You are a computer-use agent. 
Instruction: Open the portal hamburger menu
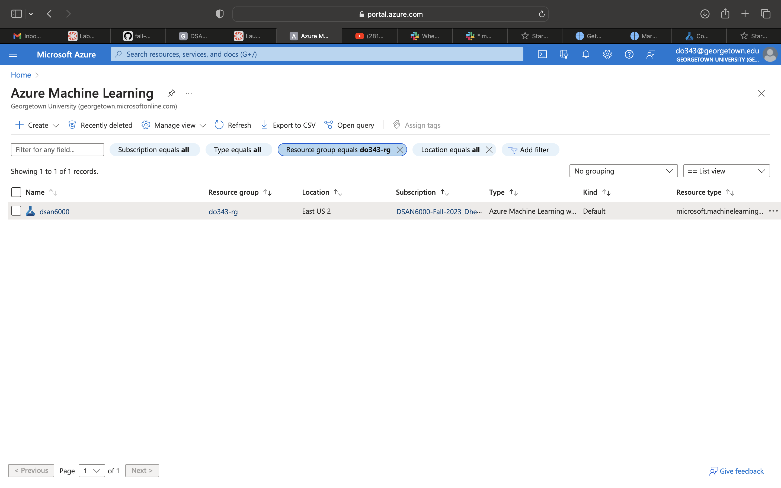13,54
